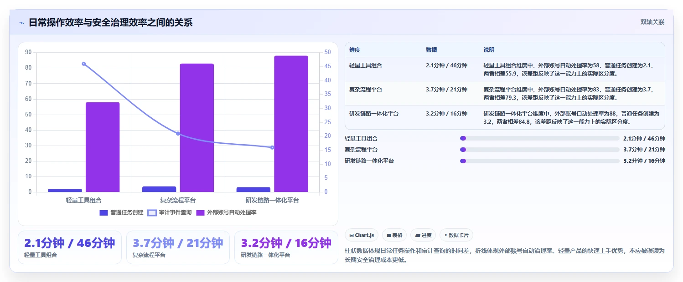Click the progress bar for 研发链路一体化平台
Screen dimensions: 683x282
(539, 161)
